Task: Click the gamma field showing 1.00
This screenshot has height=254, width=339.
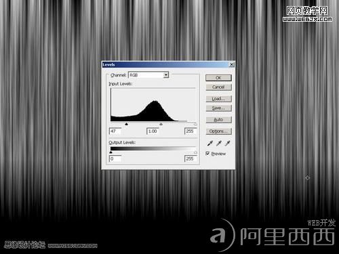Action: (x=153, y=131)
